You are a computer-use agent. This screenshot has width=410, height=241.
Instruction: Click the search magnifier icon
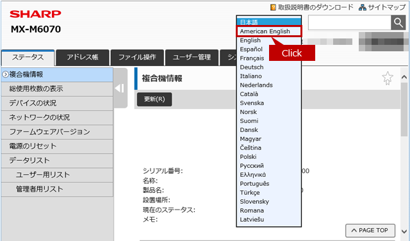(x=398, y=23)
